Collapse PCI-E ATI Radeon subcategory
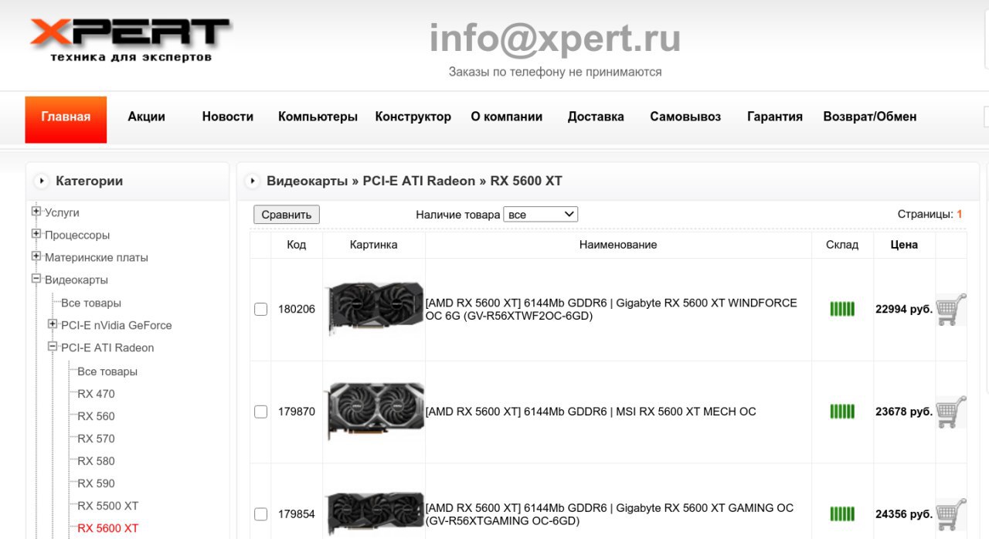Screen dimensions: 989x539 53,347
